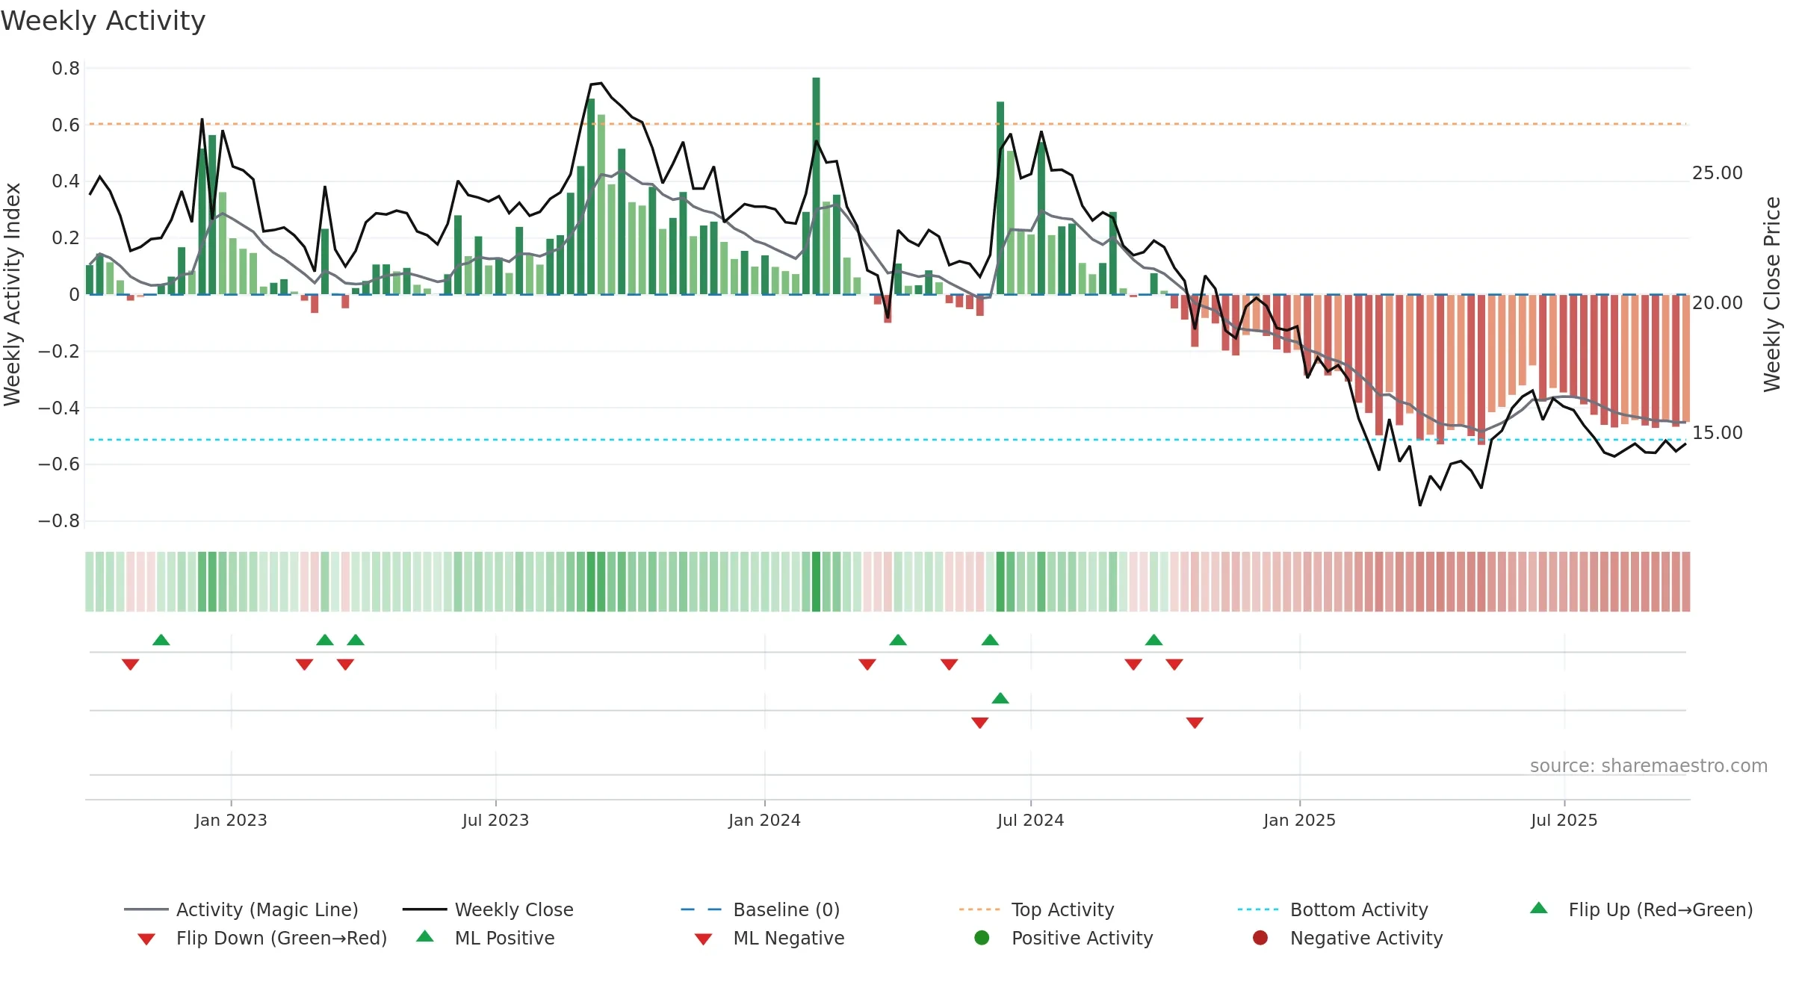
Task: Click the sharemaestro.com source link
Action: click(1648, 765)
